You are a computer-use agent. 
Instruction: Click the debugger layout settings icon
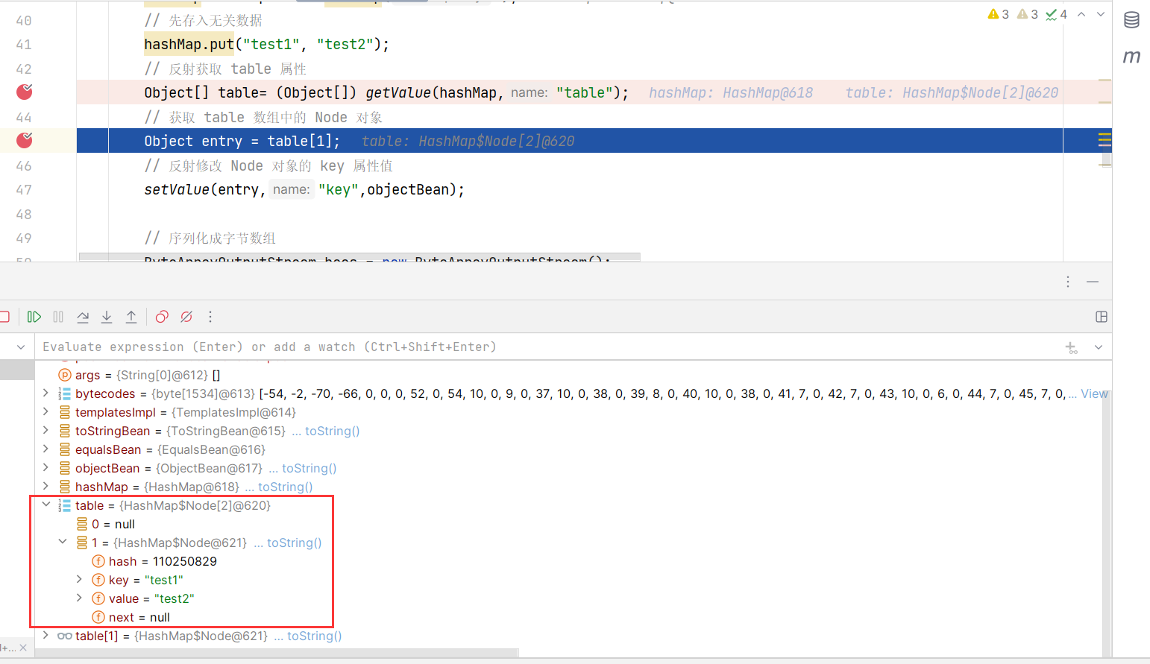[1101, 317]
